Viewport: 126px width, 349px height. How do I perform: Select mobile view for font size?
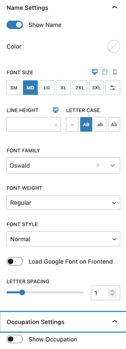pyautogui.click(x=115, y=72)
